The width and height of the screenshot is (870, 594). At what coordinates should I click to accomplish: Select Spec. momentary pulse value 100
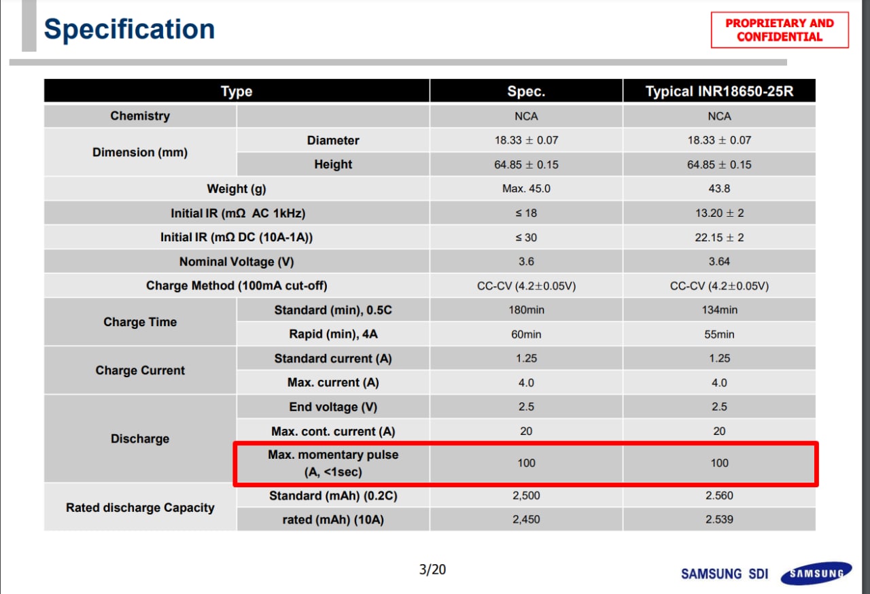(526, 463)
